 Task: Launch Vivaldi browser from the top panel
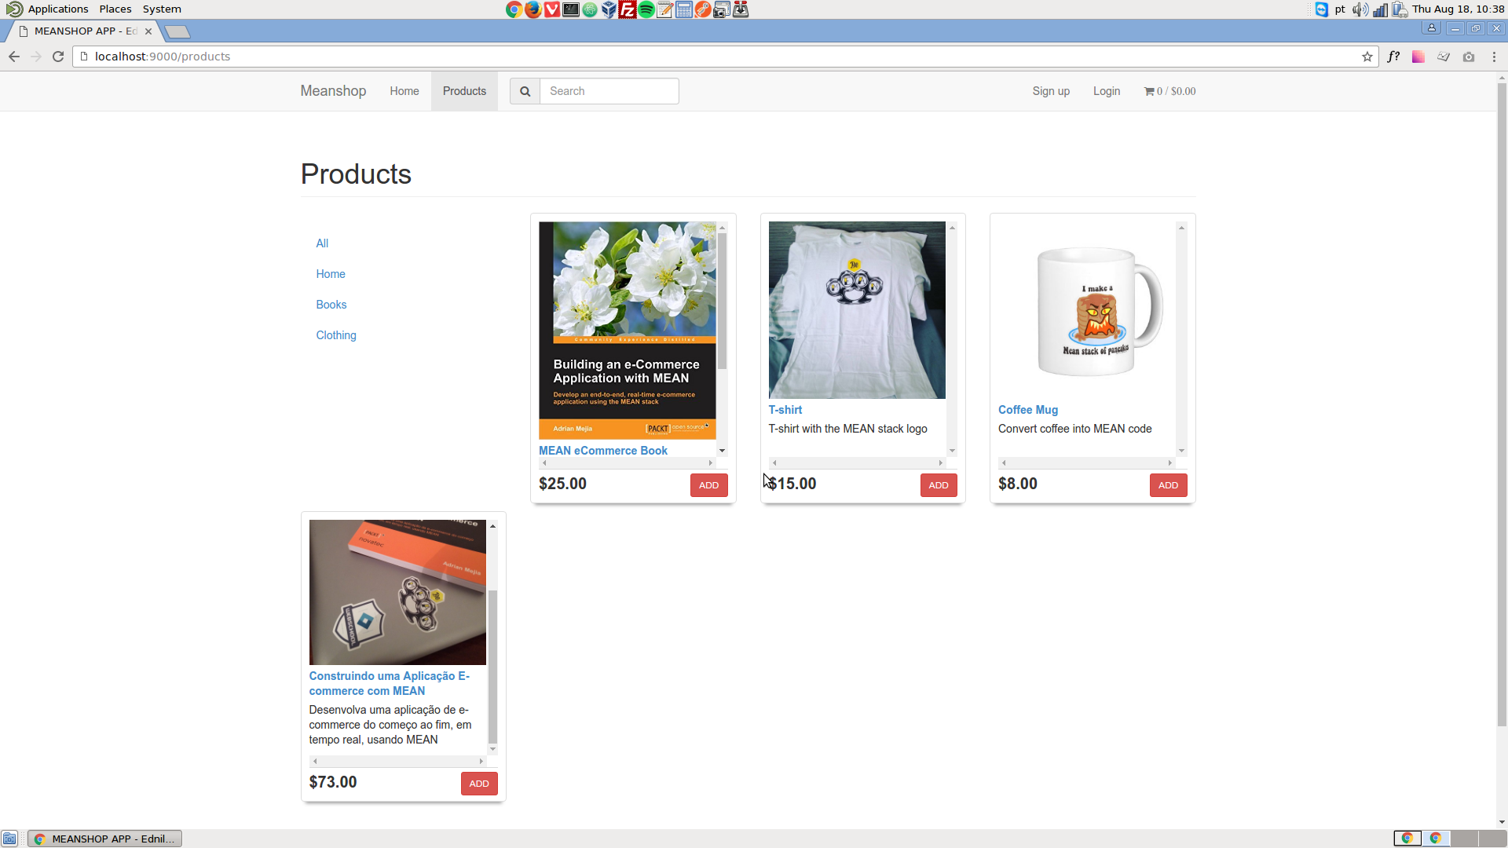(551, 9)
